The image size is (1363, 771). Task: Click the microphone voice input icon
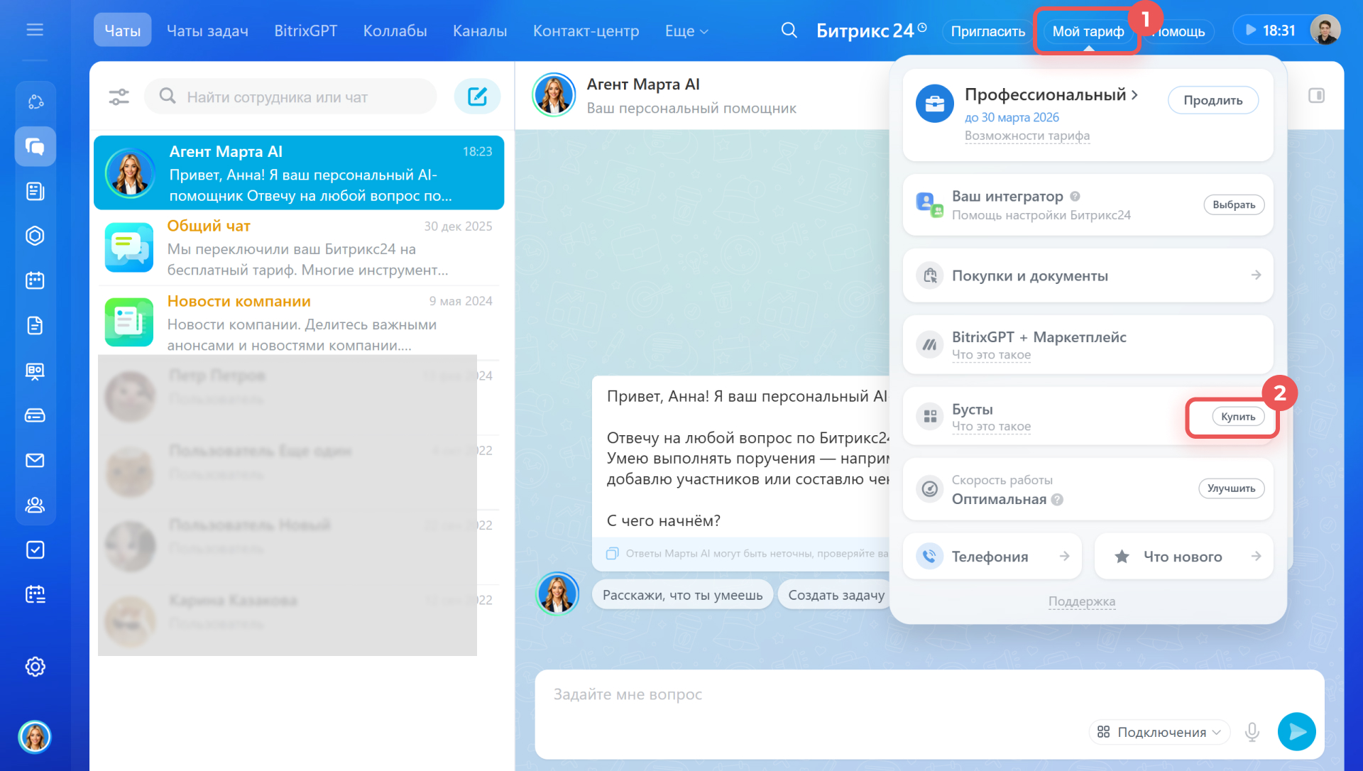point(1252,732)
